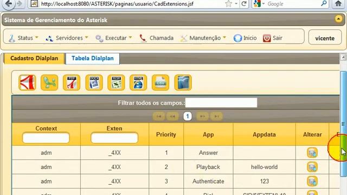The width and height of the screenshot is (347, 195).
Task: Export the dialplan as DOCX
Action: [94, 83]
